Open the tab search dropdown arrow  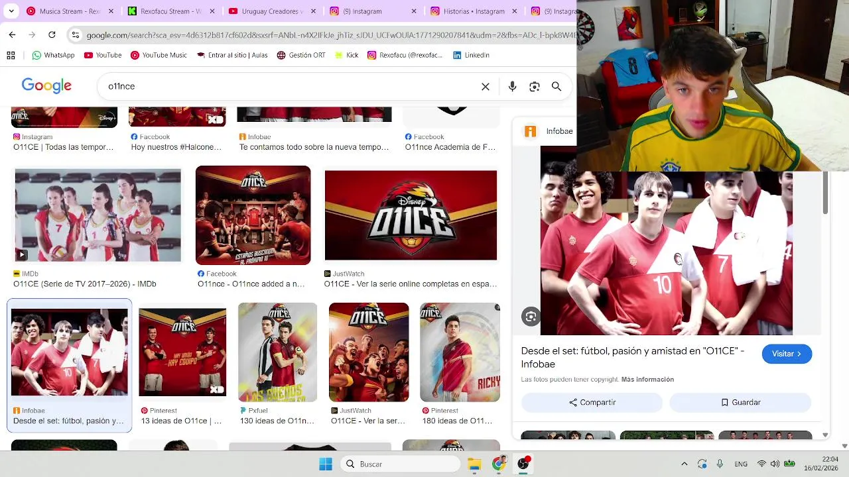pos(11,11)
